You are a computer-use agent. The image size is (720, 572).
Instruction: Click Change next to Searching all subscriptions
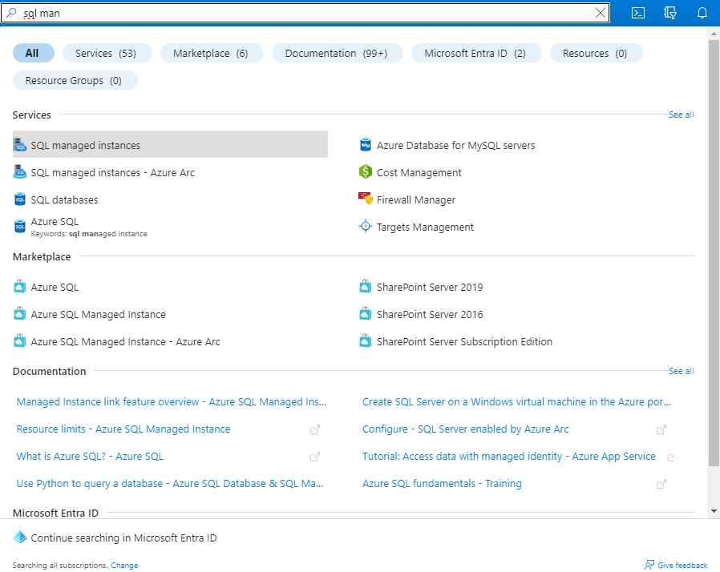pos(124,565)
